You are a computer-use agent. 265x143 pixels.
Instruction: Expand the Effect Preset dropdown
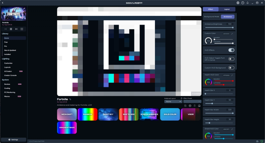(x=192, y=102)
